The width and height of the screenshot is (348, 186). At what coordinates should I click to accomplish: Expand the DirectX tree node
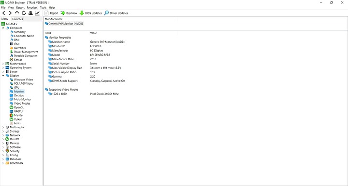click(3, 139)
